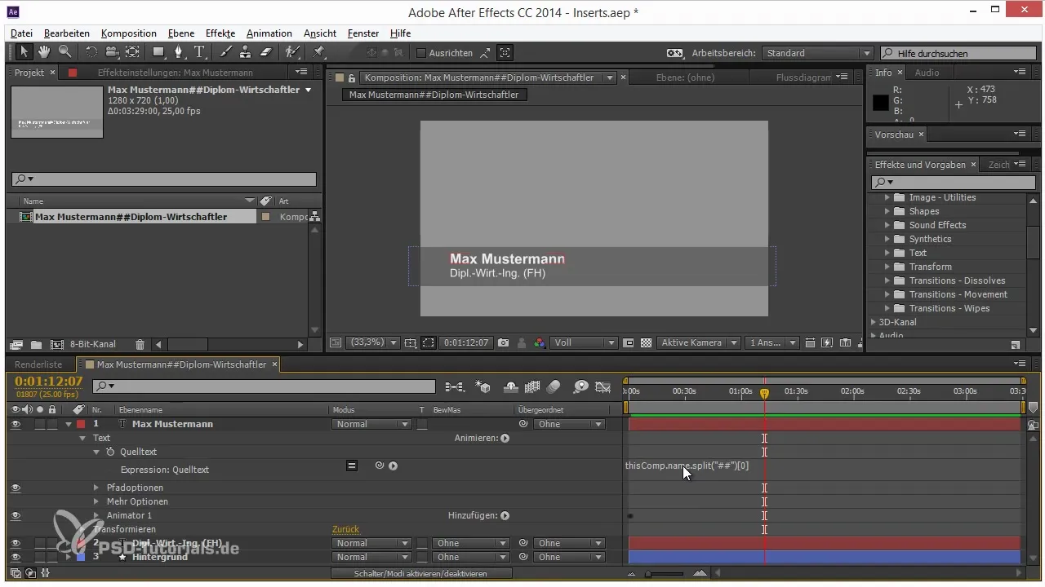This screenshot has height=587, width=1045.
Task: Select the Pan Behind anchor point tool
Action: (x=132, y=52)
